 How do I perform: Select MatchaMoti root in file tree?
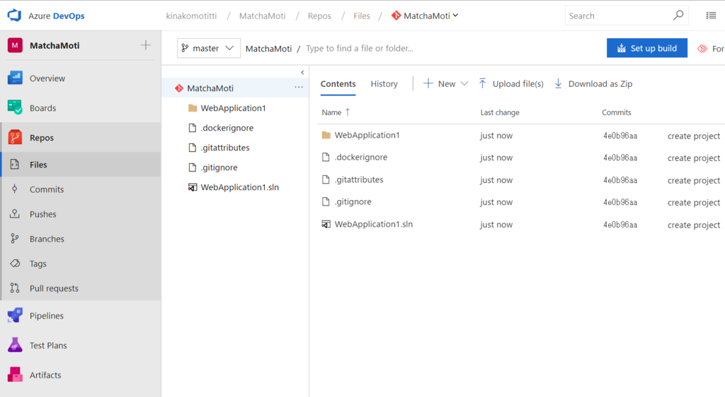(x=235, y=88)
